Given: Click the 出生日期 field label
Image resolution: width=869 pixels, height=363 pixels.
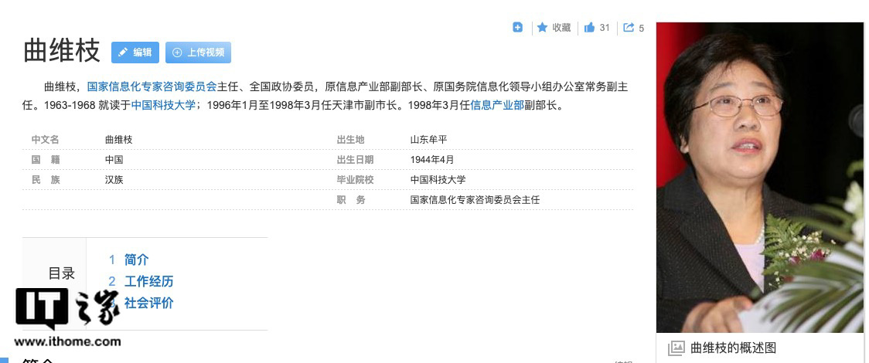Looking at the screenshot, I should (355, 159).
